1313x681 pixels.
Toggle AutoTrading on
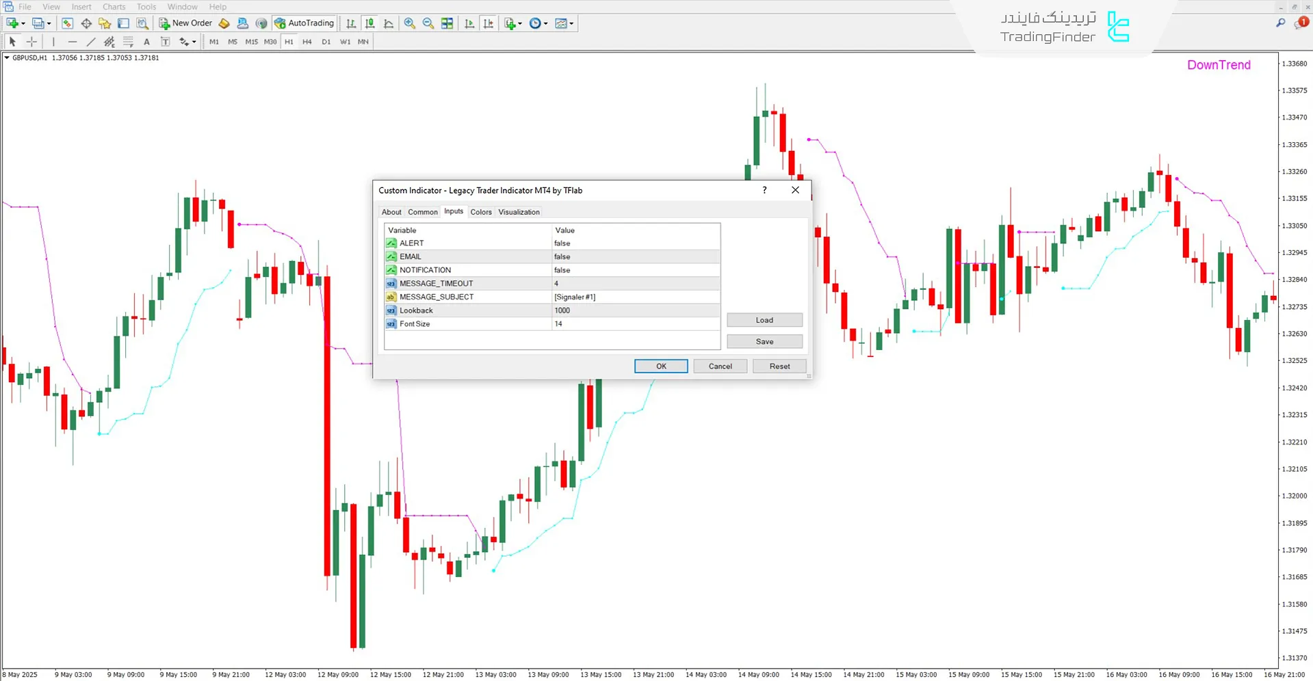tap(304, 23)
